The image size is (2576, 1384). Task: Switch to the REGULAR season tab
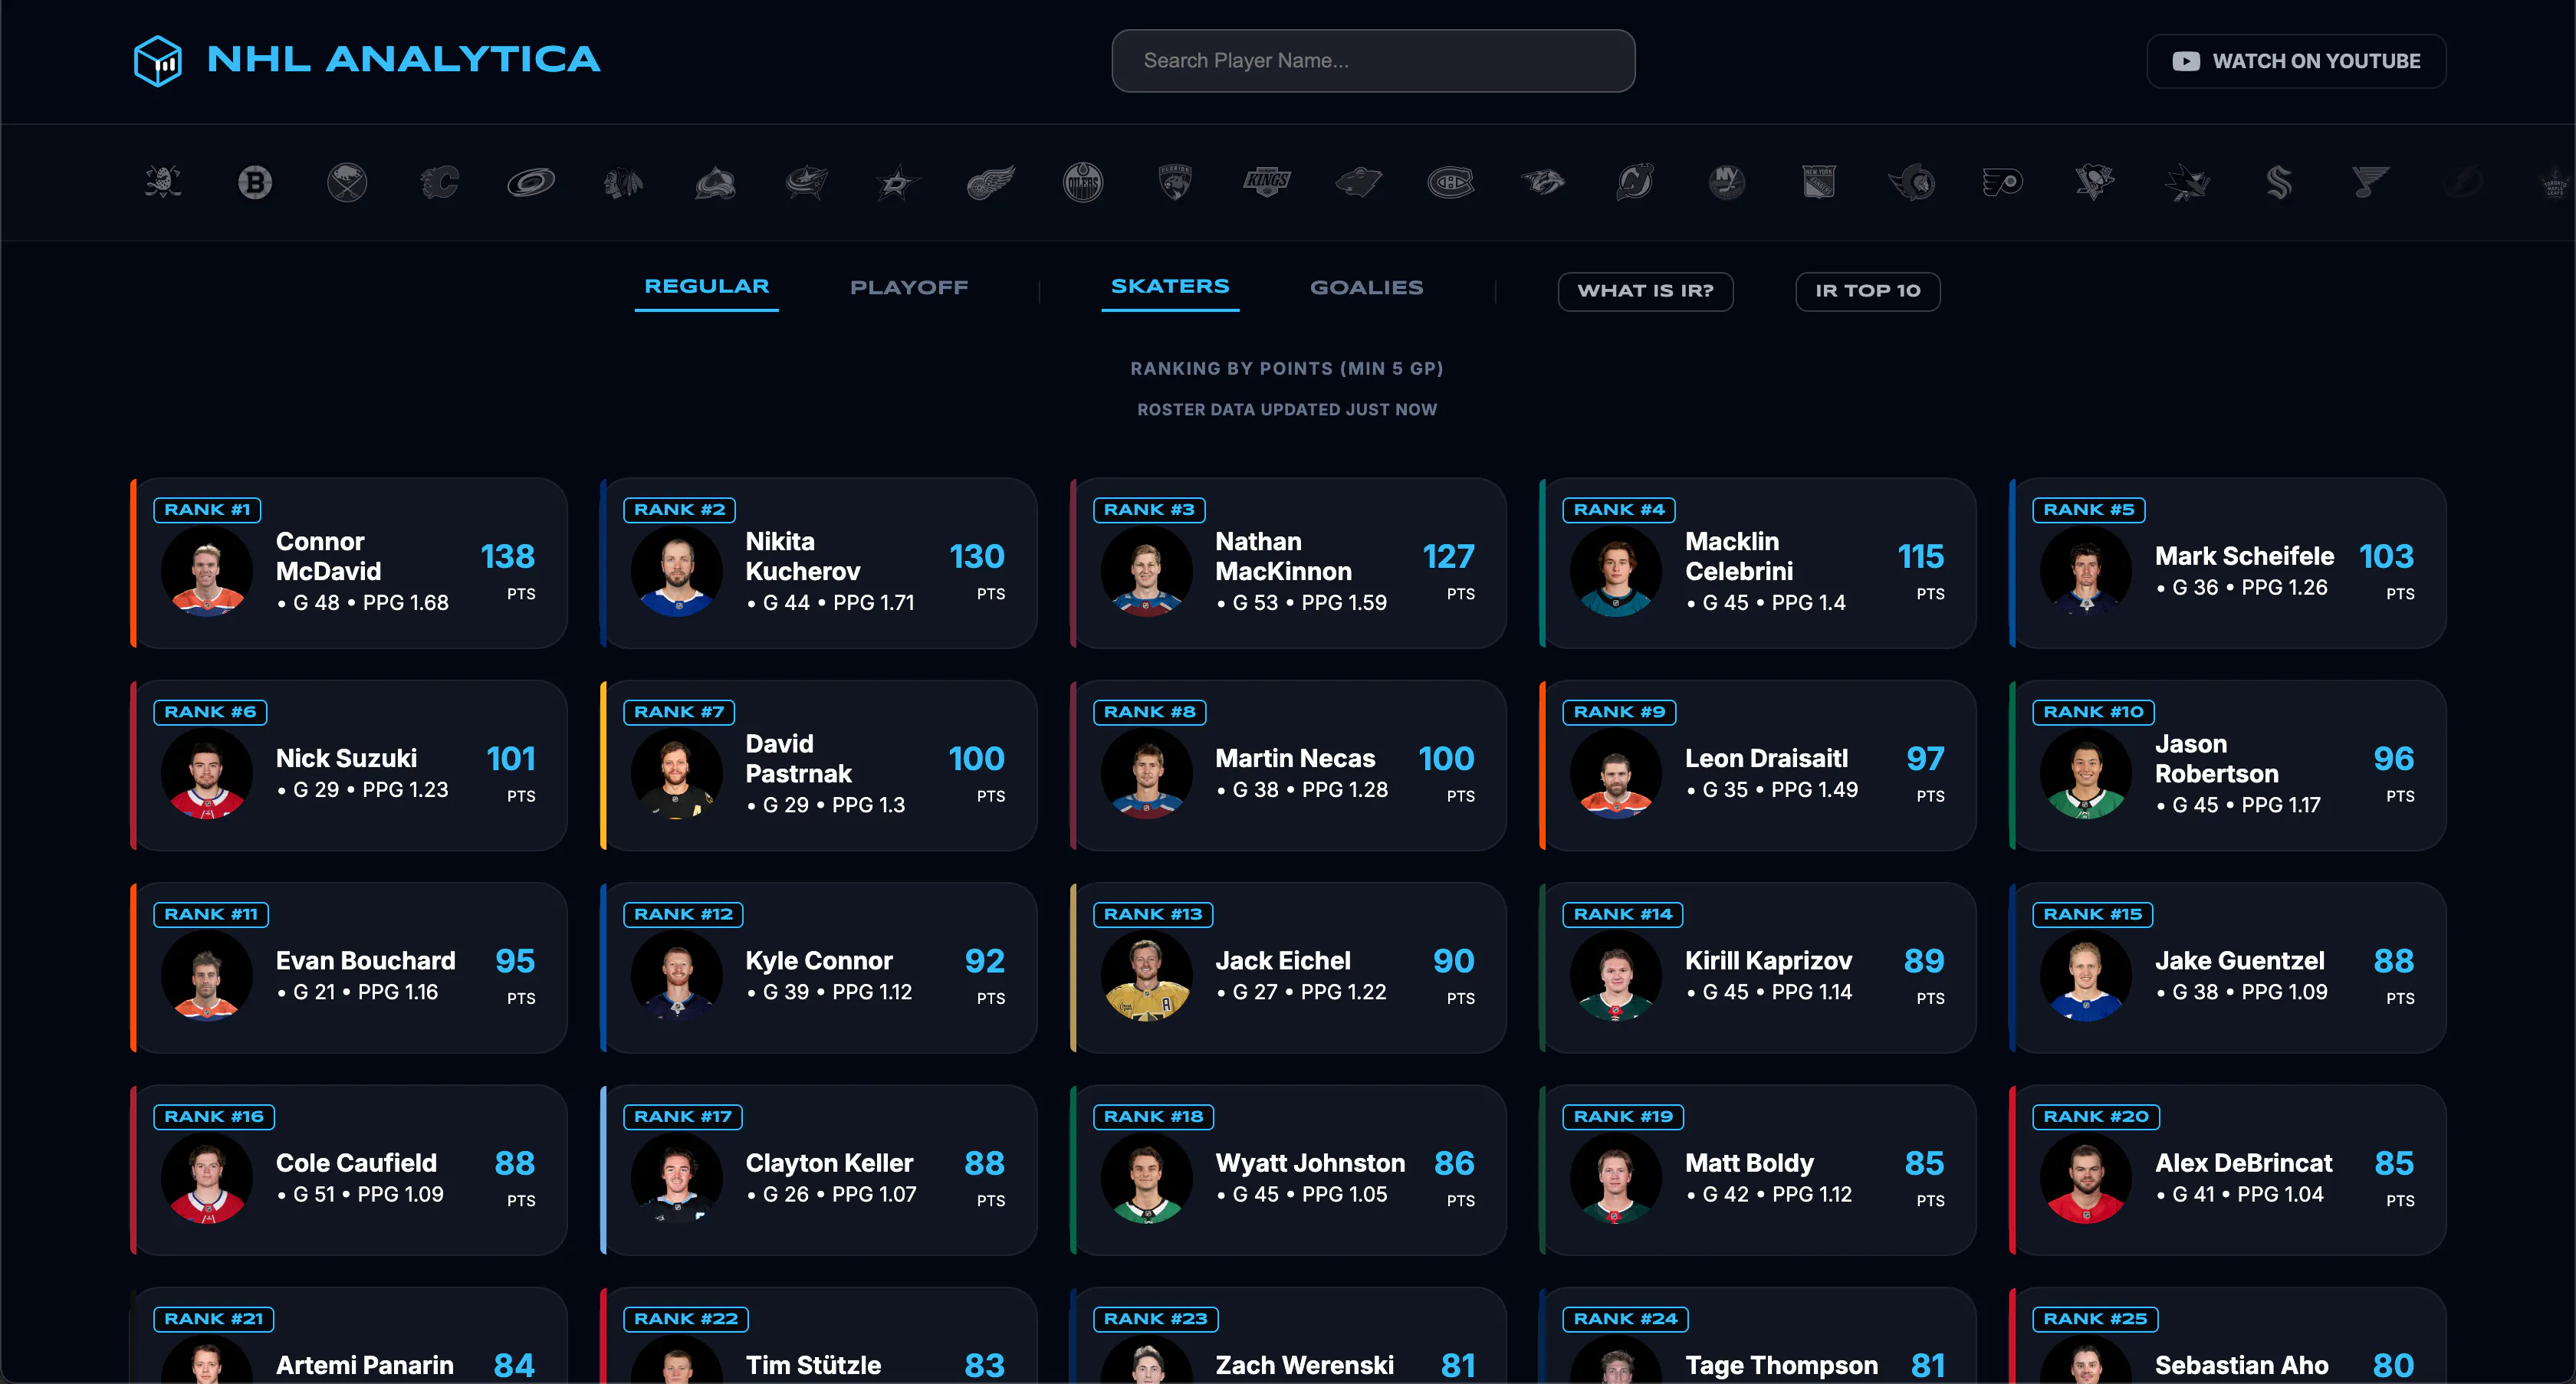[x=706, y=287]
